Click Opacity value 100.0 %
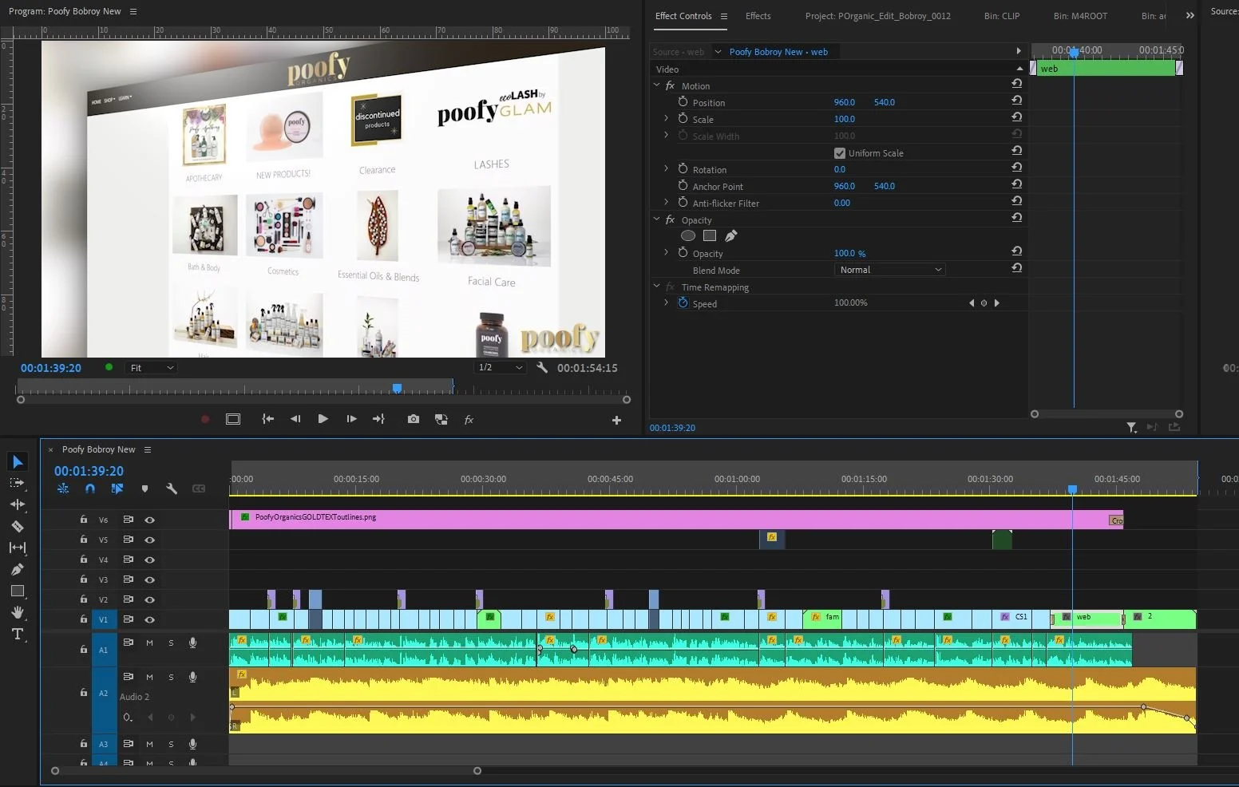The height and width of the screenshot is (787, 1239). click(849, 253)
